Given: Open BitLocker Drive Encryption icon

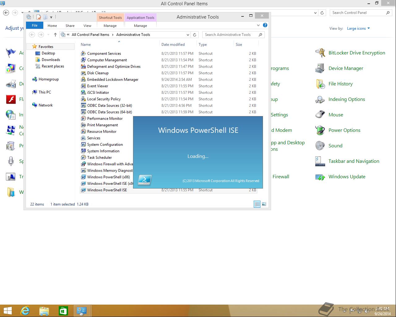Looking at the screenshot, I should tap(320, 53).
